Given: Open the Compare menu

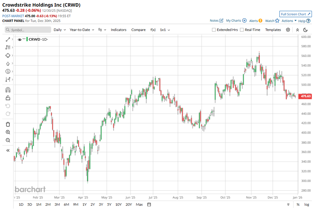Looking at the screenshot, I should 138,30.
